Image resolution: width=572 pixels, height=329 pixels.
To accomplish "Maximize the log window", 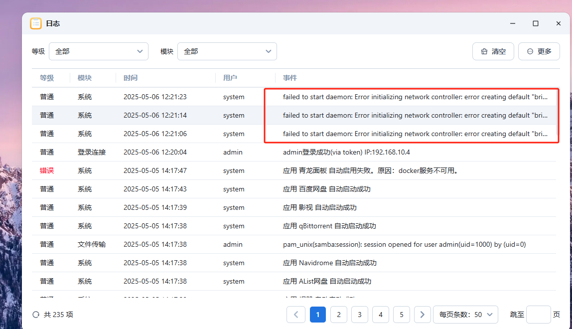I will pos(536,23).
